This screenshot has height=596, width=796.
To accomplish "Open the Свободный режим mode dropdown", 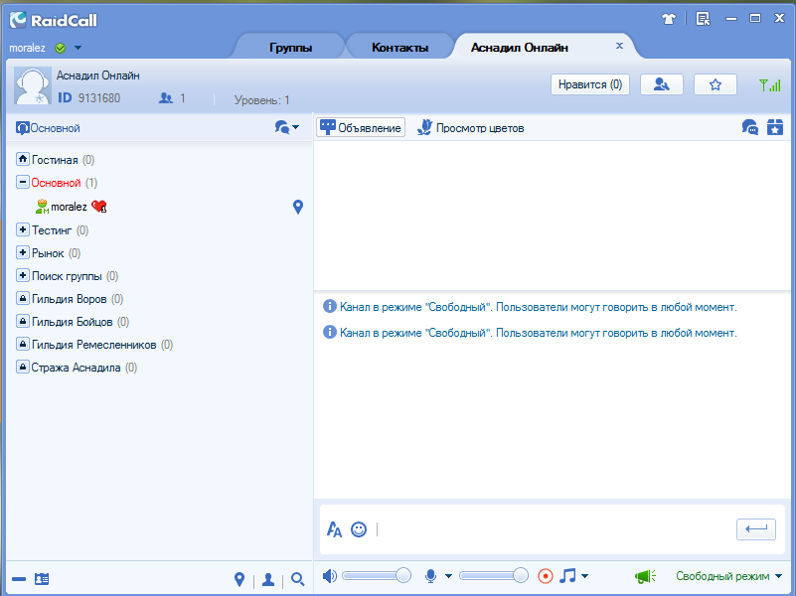I will point(728,576).
